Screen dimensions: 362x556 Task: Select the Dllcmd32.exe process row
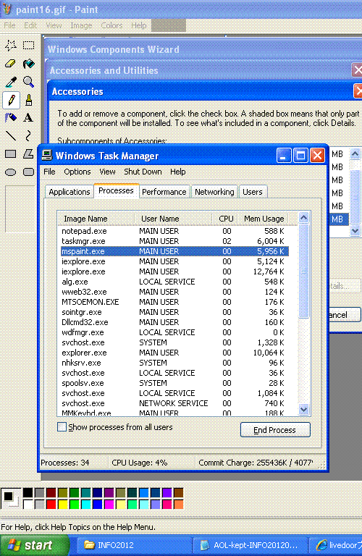pyautogui.click(x=174, y=322)
